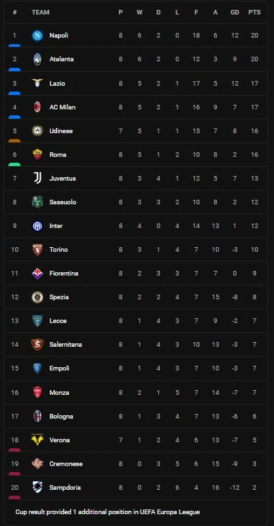Click the blue qualification marker under rank 1

pos(14,45)
